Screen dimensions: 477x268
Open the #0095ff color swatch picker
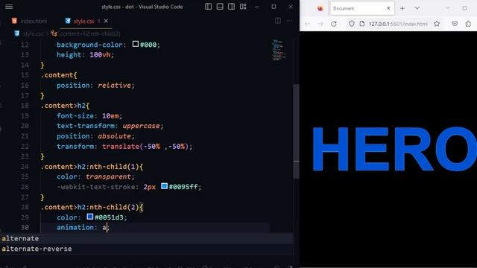(164, 186)
